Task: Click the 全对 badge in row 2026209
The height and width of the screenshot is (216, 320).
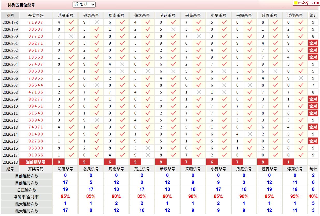Action: (x=313, y=99)
